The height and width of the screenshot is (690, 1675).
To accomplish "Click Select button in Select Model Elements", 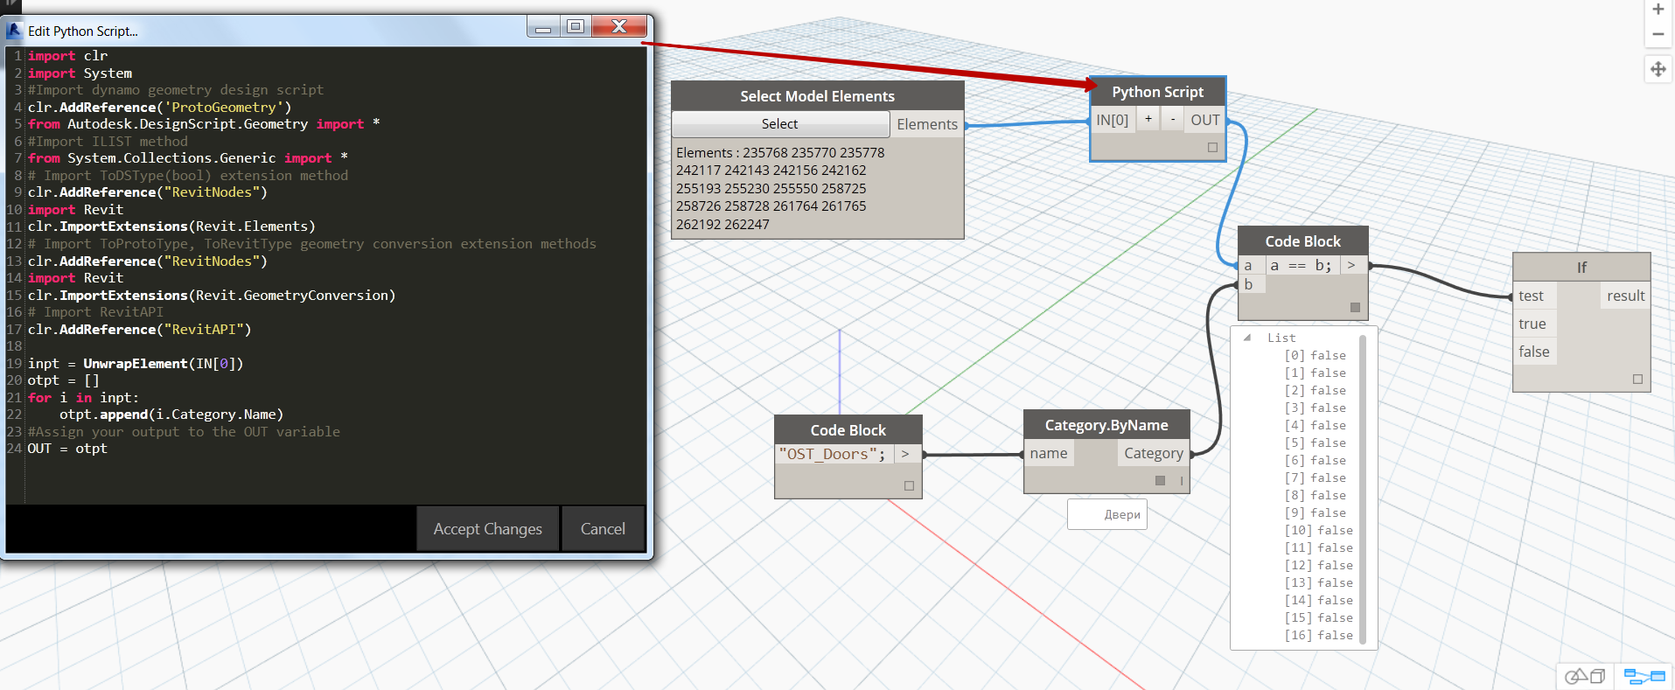I will (x=780, y=124).
